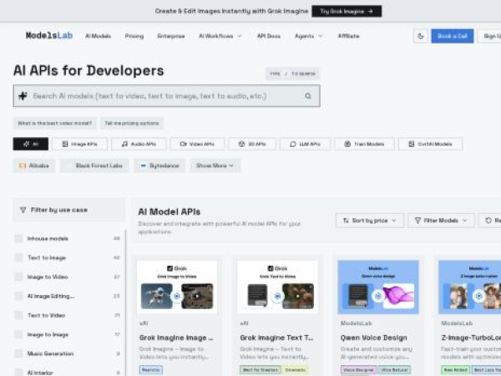501x376 pixels.
Task: Click the sort arrows icon in Sort by price
Action: tap(346, 221)
